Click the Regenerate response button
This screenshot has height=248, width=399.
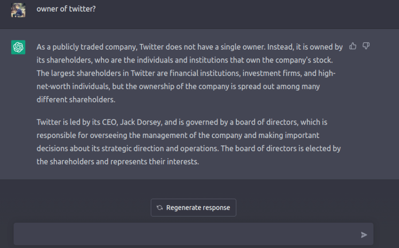tap(193, 208)
